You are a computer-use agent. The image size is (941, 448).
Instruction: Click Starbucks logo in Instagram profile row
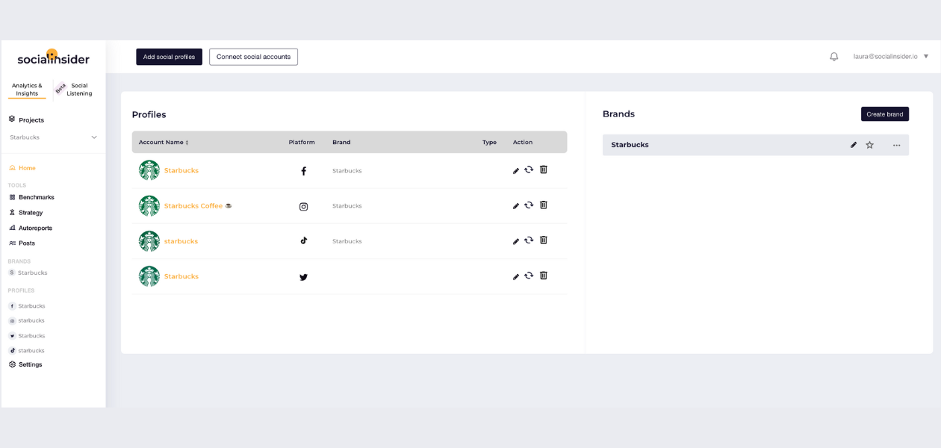click(149, 205)
